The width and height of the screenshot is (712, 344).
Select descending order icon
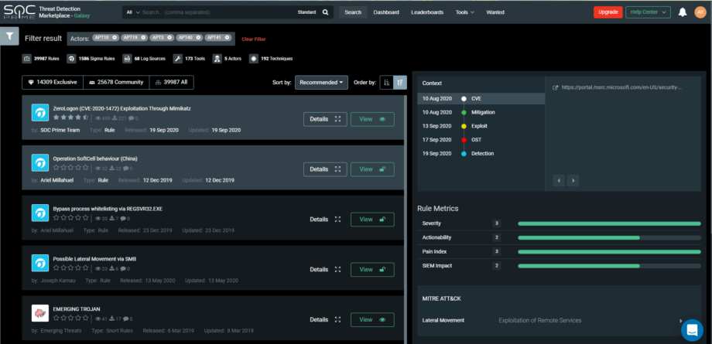[x=400, y=83]
